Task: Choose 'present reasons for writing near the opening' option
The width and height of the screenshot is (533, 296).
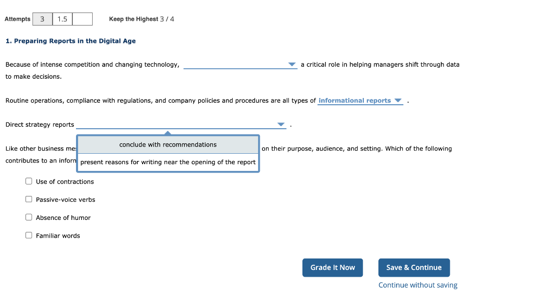Action: point(168,162)
